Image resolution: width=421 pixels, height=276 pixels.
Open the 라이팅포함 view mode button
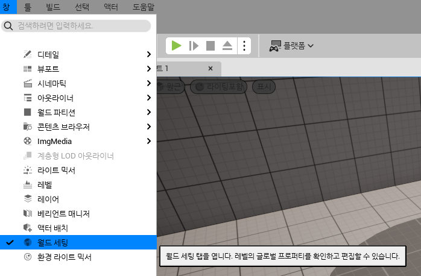(218, 87)
